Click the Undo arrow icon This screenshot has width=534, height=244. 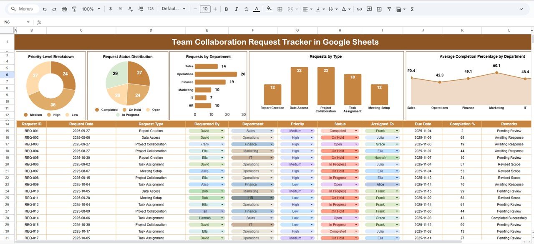45,9
